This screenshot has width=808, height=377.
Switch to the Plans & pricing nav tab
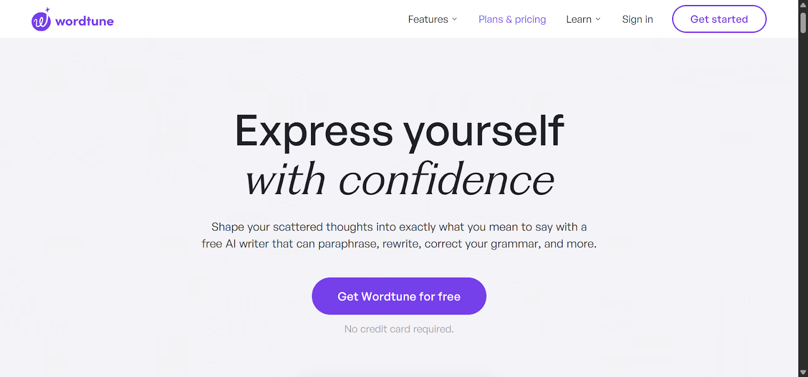click(512, 19)
